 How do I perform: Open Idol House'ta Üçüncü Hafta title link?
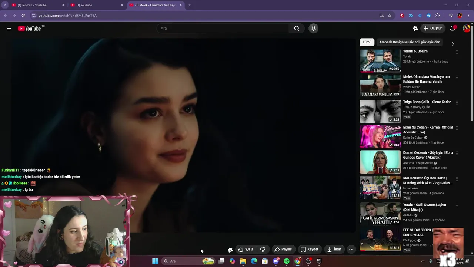(x=428, y=181)
